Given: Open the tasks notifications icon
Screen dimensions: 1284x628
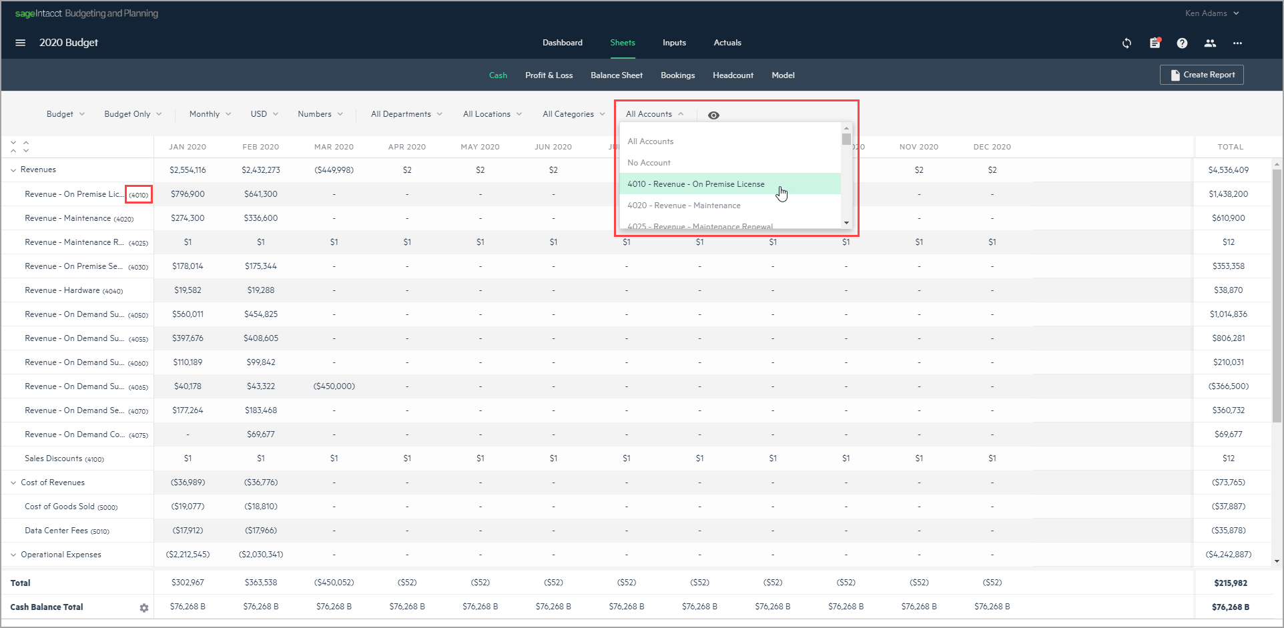Looking at the screenshot, I should tap(1155, 43).
